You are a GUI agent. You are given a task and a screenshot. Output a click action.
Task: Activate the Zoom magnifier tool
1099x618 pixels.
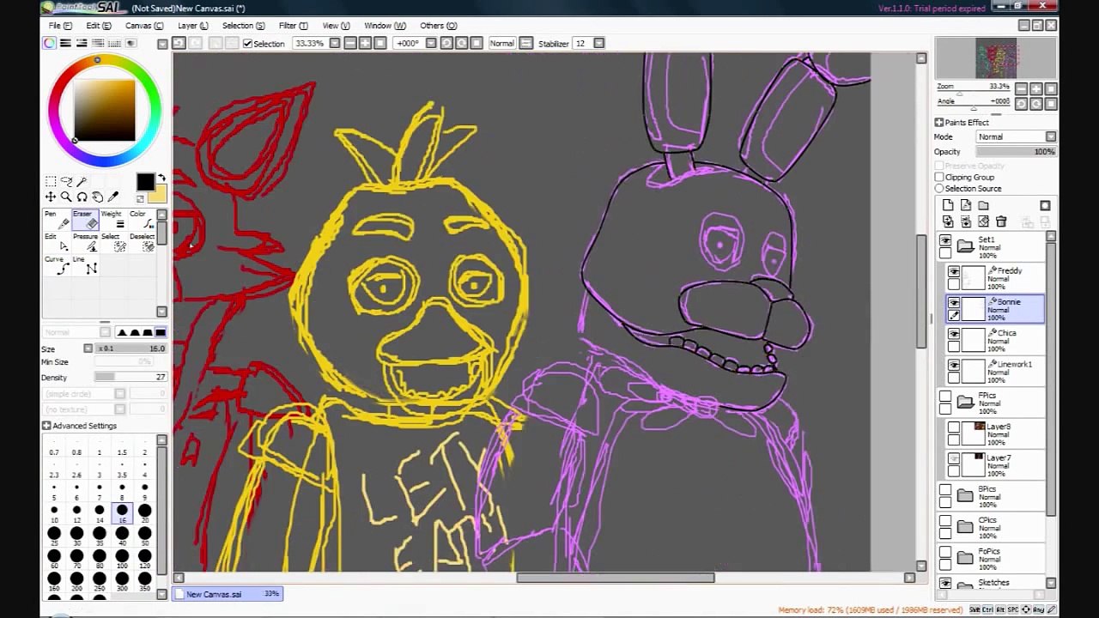pyautogui.click(x=66, y=197)
